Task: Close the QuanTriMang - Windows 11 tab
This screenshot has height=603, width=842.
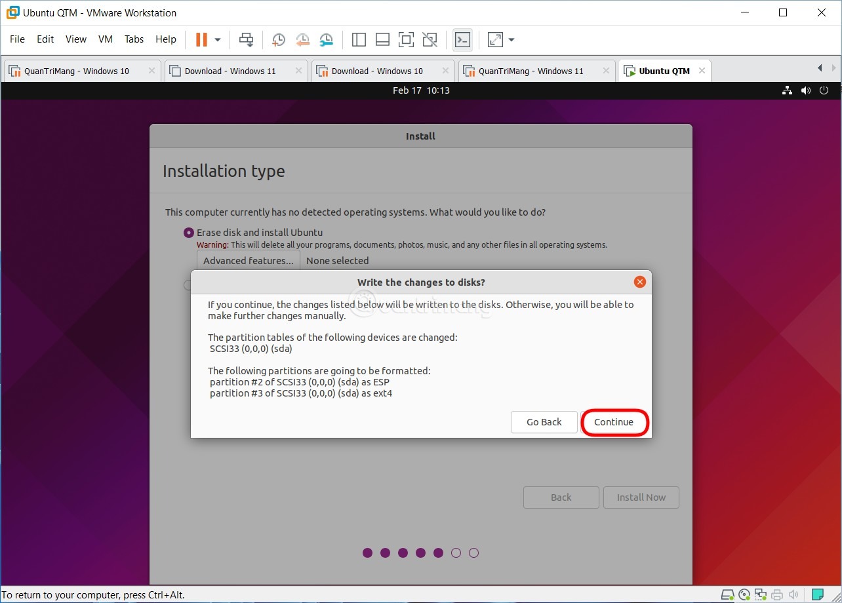Action: [x=606, y=71]
